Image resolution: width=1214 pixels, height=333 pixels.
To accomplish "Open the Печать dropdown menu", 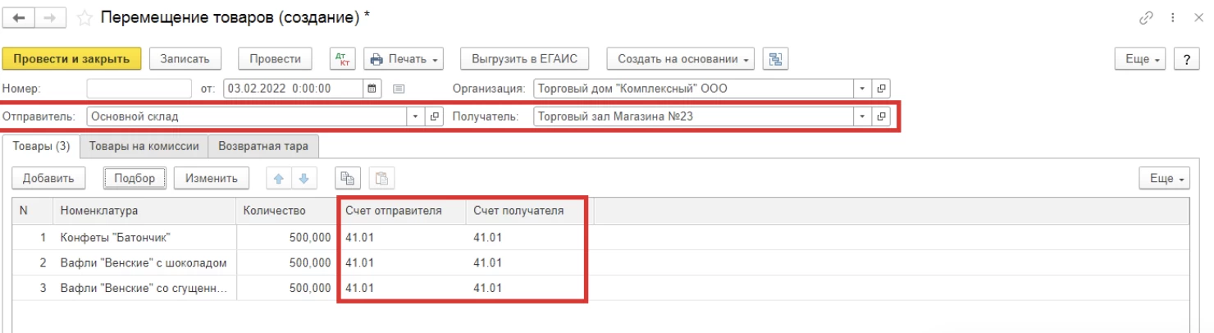I will 406,59.
